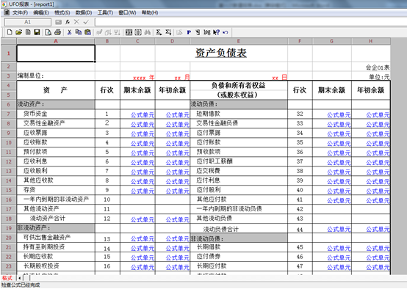Select column A header
The image size is (407, 289).
(56, 41)
